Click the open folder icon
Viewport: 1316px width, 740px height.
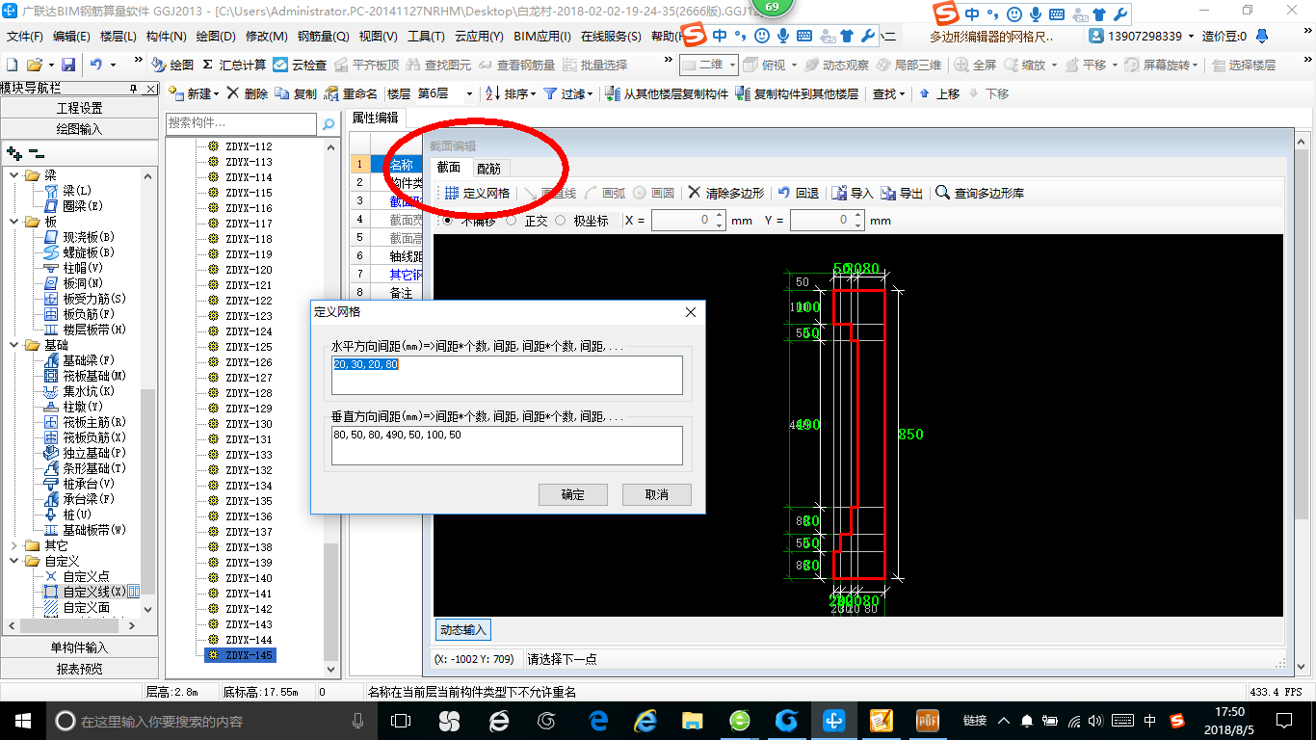click(35, 65)
